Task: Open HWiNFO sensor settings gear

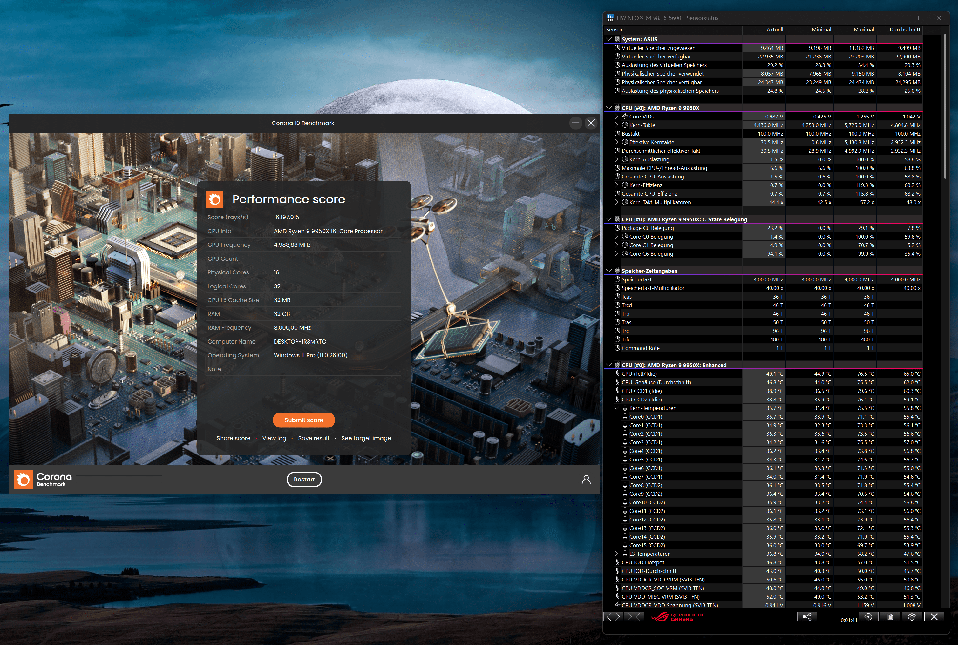Action: click(x=912, y=617)
